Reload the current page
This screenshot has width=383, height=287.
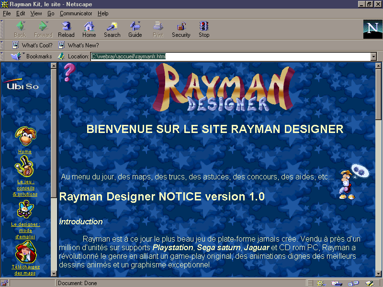(66, 30)
